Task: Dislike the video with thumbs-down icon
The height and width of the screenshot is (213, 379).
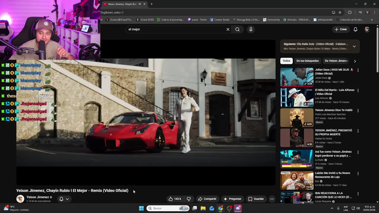Action: point(189,199)
